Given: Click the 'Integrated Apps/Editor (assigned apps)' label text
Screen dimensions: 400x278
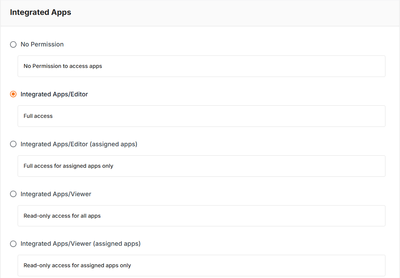Looking at the screenshot, I should click(79, 144).
